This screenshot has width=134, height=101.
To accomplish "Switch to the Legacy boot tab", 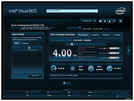I will click(x=25, y=43).
